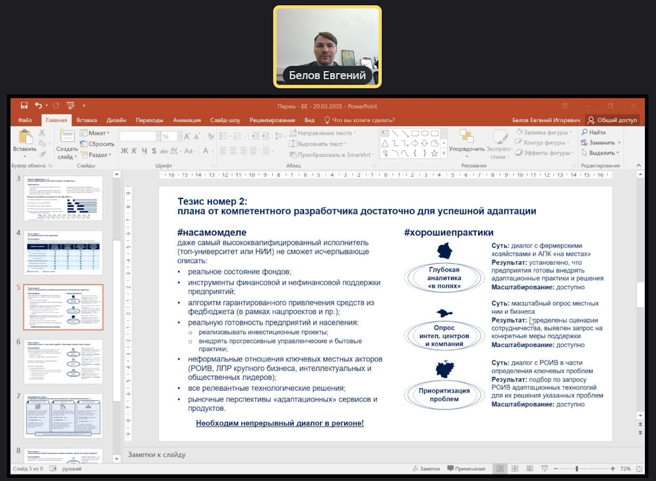
Task: Switch to the Слайд-шоу tab
Action: (225, 120)
